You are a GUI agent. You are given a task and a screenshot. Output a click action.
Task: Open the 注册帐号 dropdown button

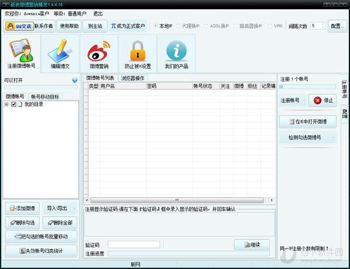[293, 100]
